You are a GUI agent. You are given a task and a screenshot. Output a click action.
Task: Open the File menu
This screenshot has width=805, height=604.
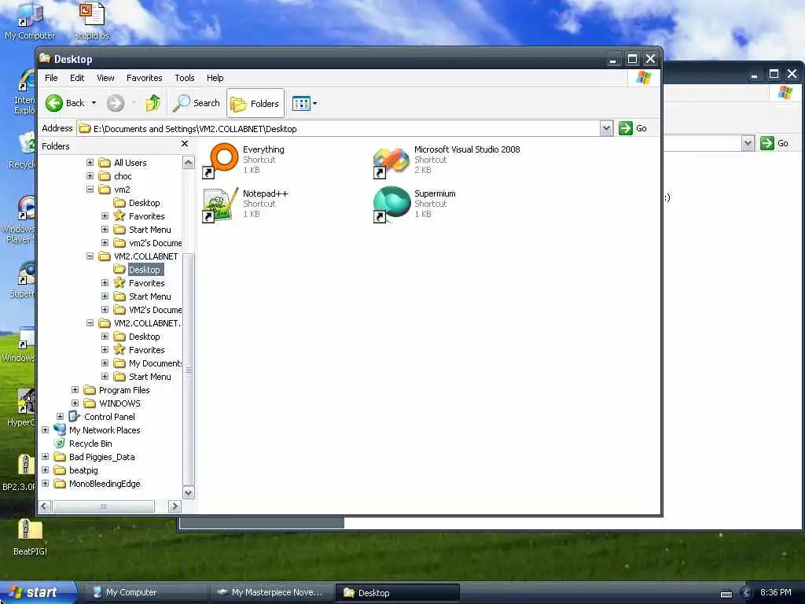point(51,78)
